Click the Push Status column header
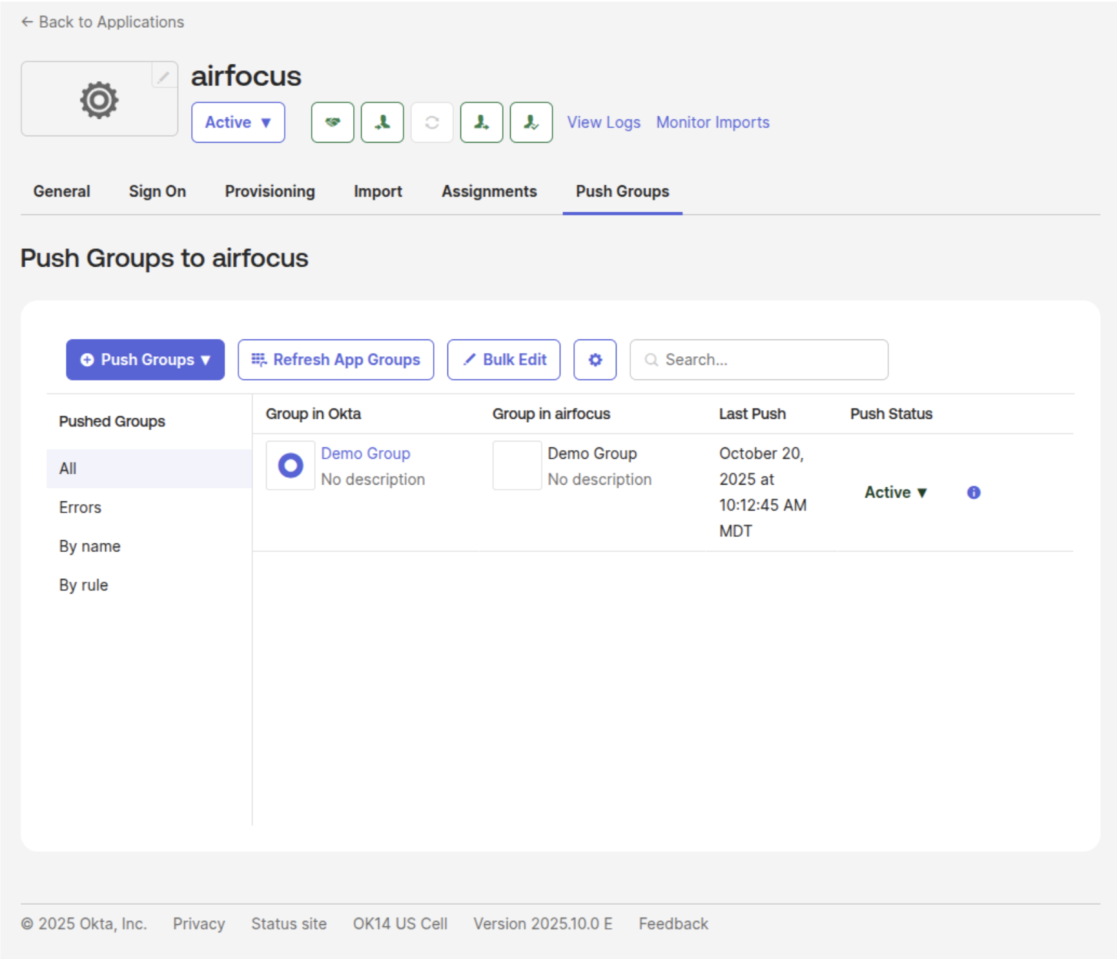 [x=891, y=414]
